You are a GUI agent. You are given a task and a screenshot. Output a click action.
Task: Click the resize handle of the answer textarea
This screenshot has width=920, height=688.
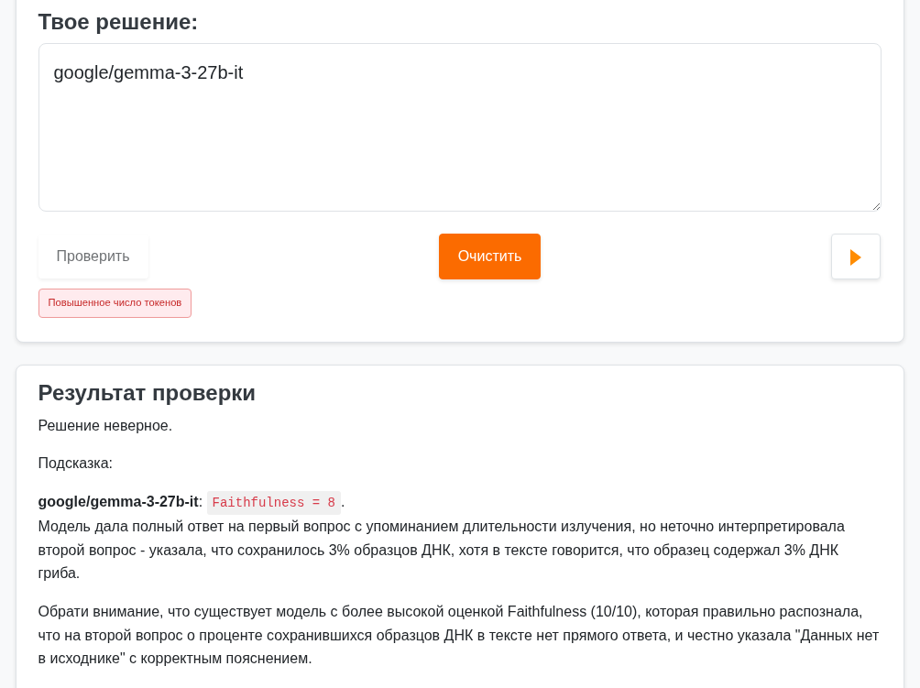coord(875,205)
